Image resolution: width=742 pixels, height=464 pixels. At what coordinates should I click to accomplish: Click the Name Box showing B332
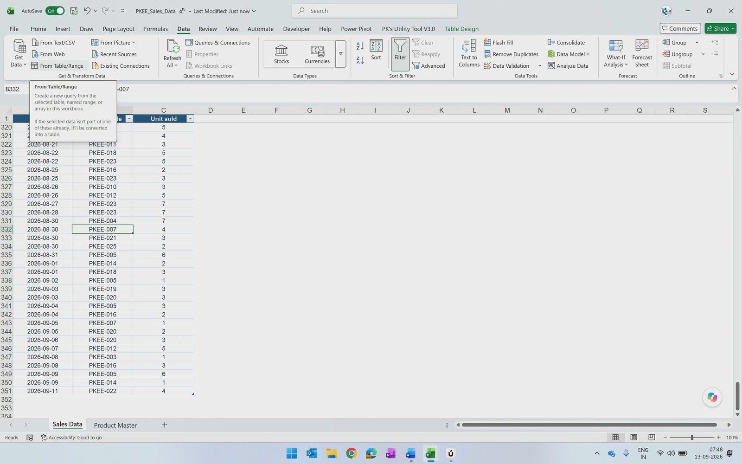pyautogui.click(x=15, y=89)
